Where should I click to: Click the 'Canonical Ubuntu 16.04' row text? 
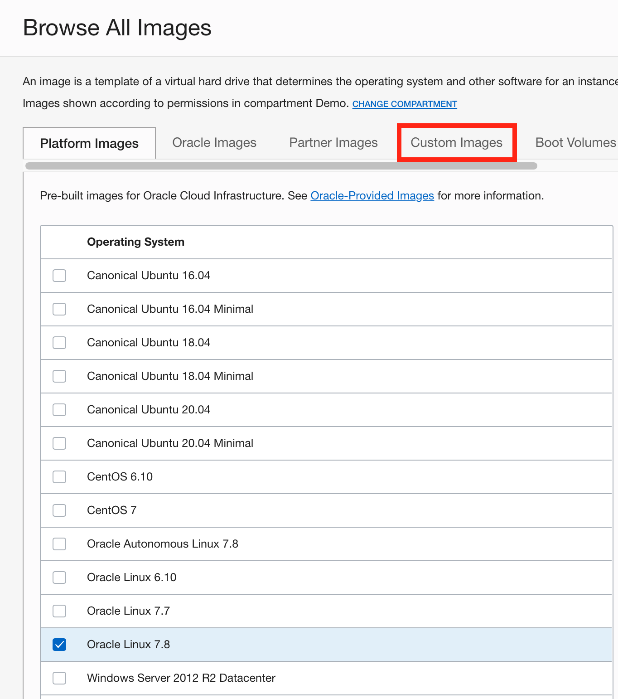(149, 276)
